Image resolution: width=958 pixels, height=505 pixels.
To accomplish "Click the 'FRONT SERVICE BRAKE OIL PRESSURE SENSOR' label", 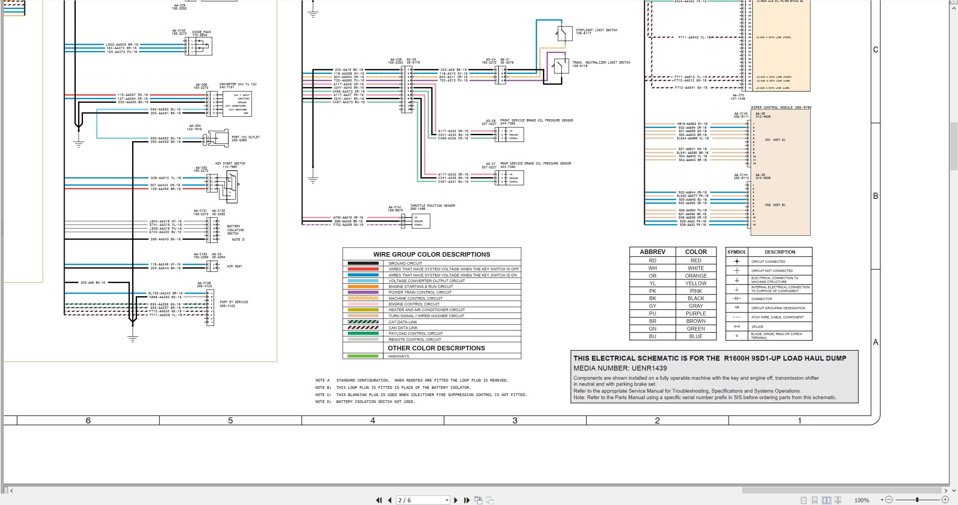I will pos(536,120).
